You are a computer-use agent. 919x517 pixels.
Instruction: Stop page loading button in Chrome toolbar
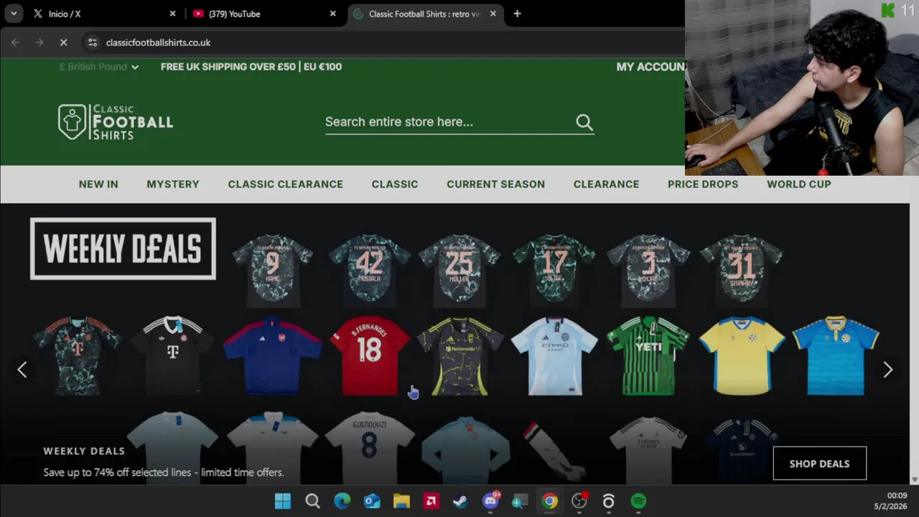(63, 42)
